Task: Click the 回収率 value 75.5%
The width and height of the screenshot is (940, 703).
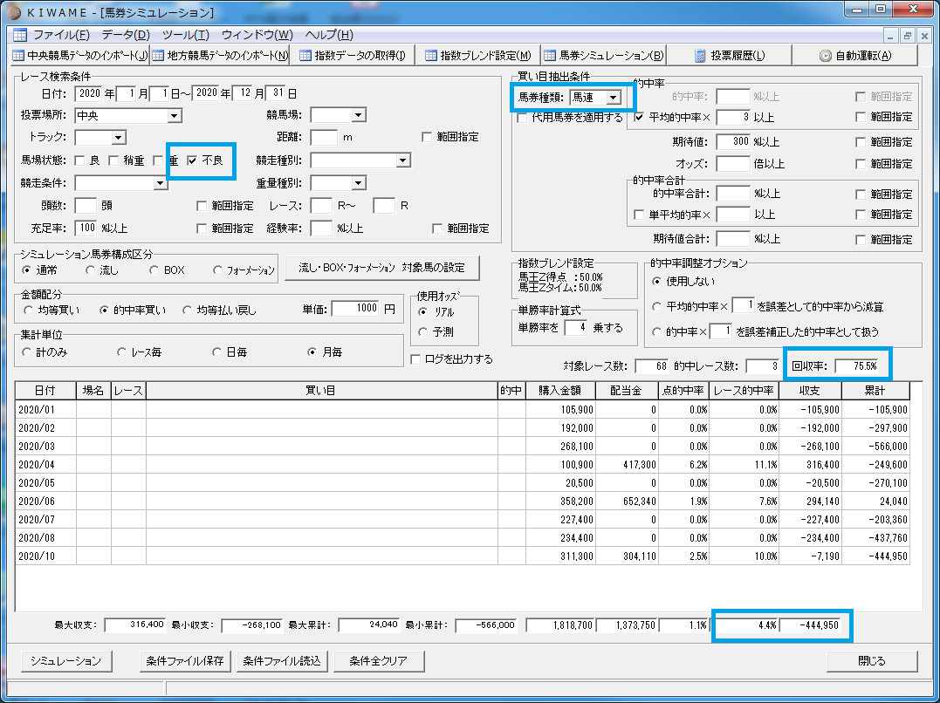Action: point(858,366)
